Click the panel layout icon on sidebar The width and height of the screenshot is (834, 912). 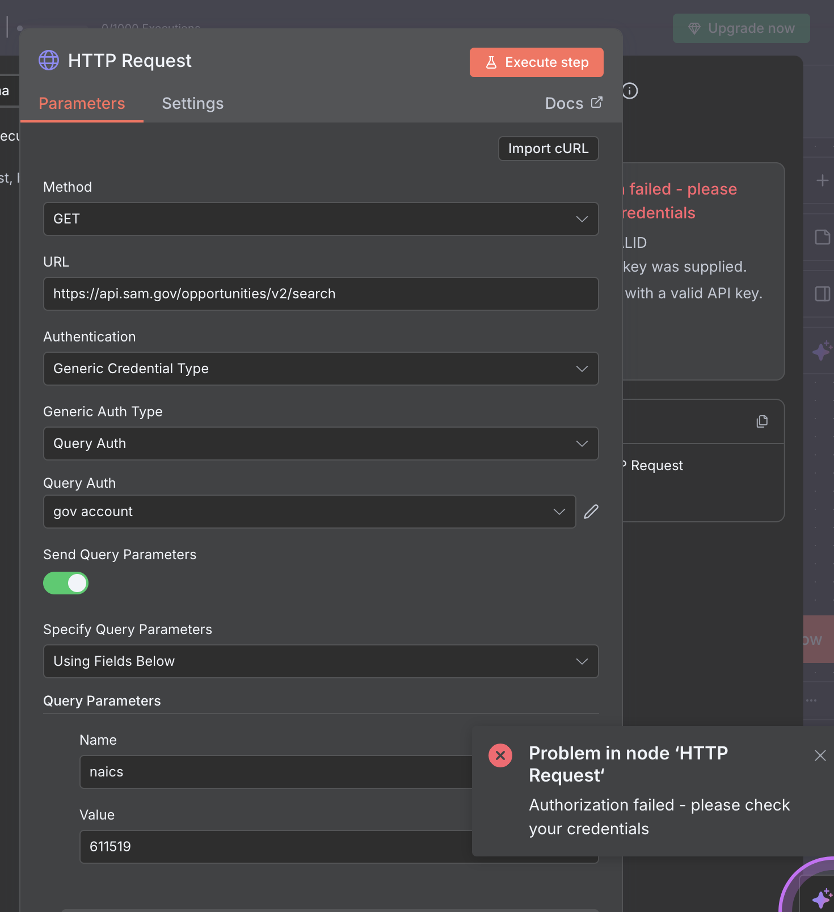pos(822,294)
